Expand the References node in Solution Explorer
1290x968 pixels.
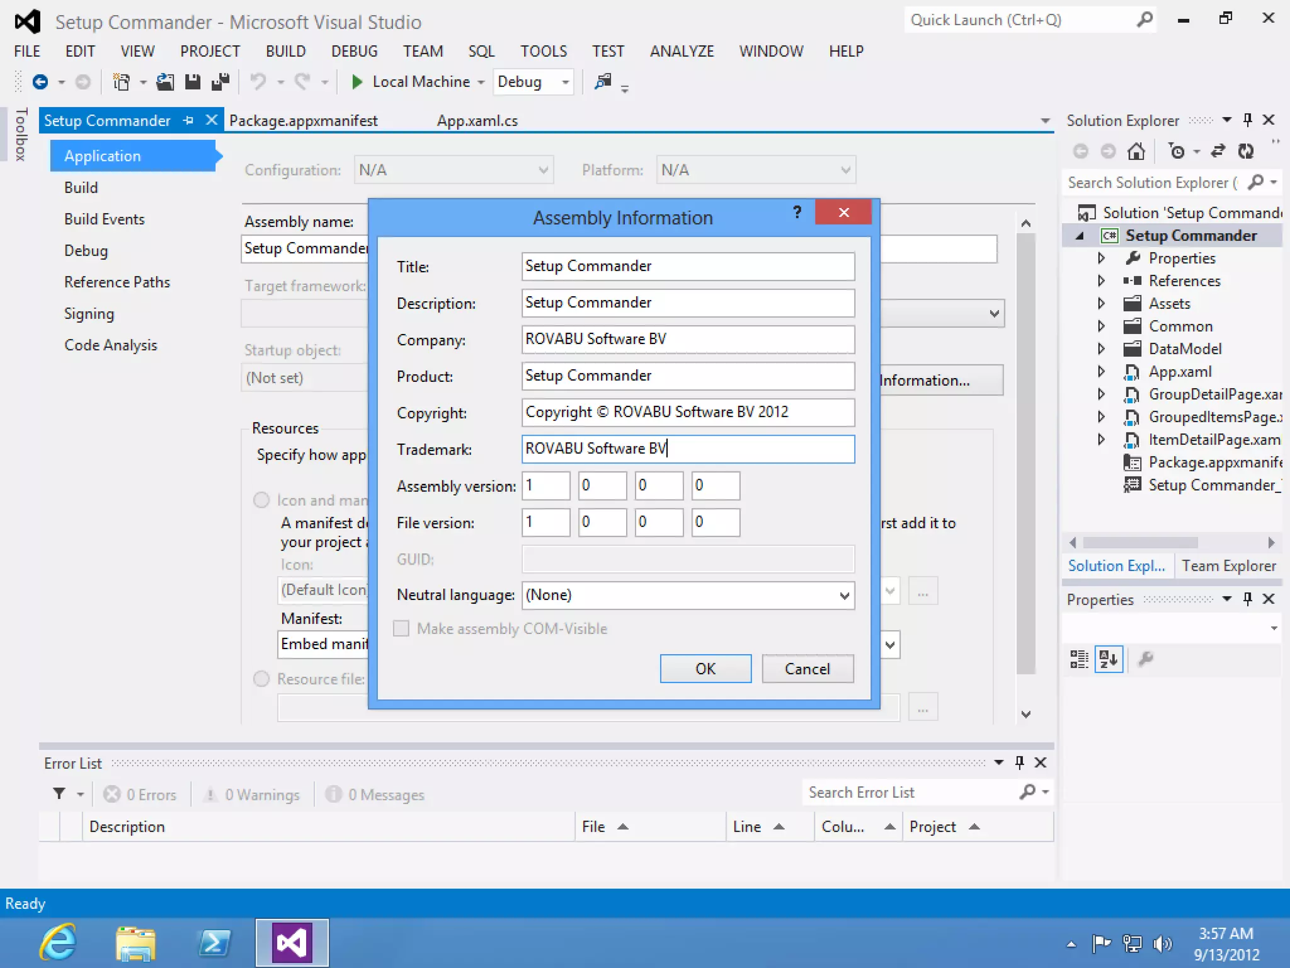1101,280
